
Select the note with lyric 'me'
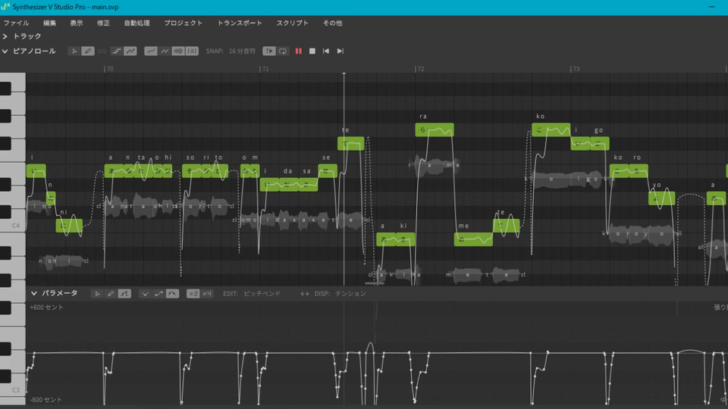(473, 239)
